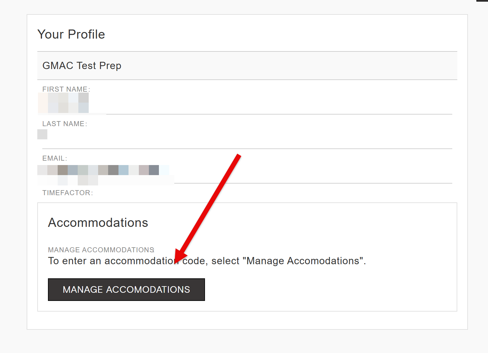
Task: Click the word "Profile" in the page title
Action: 86,34
